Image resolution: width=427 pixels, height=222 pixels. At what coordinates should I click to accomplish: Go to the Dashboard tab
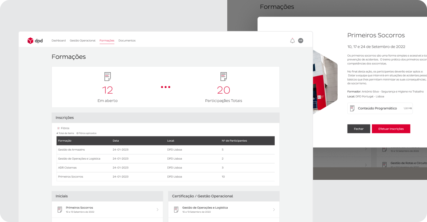[58, 41]
